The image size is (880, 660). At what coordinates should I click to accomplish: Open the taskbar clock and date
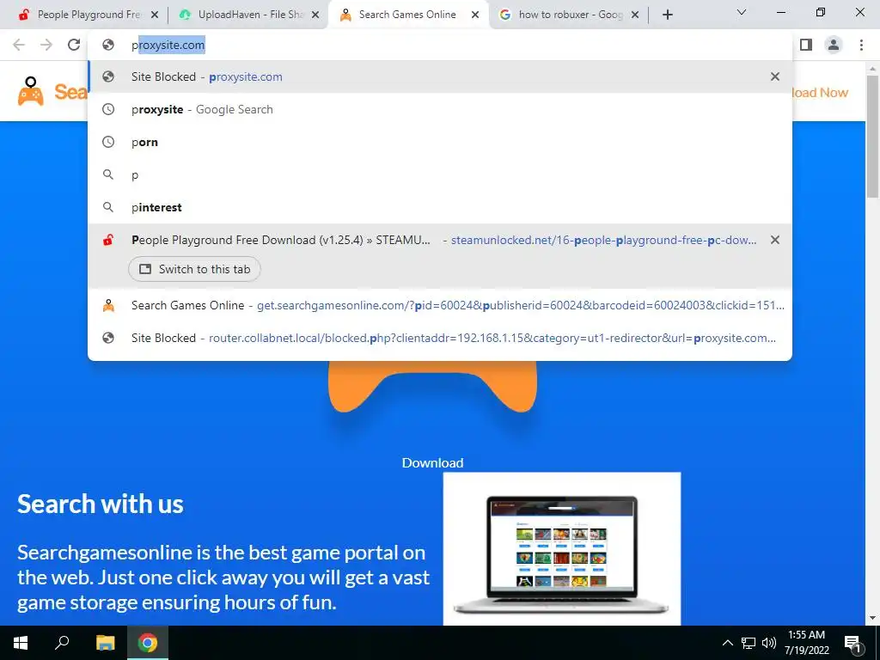coord(806,643)
